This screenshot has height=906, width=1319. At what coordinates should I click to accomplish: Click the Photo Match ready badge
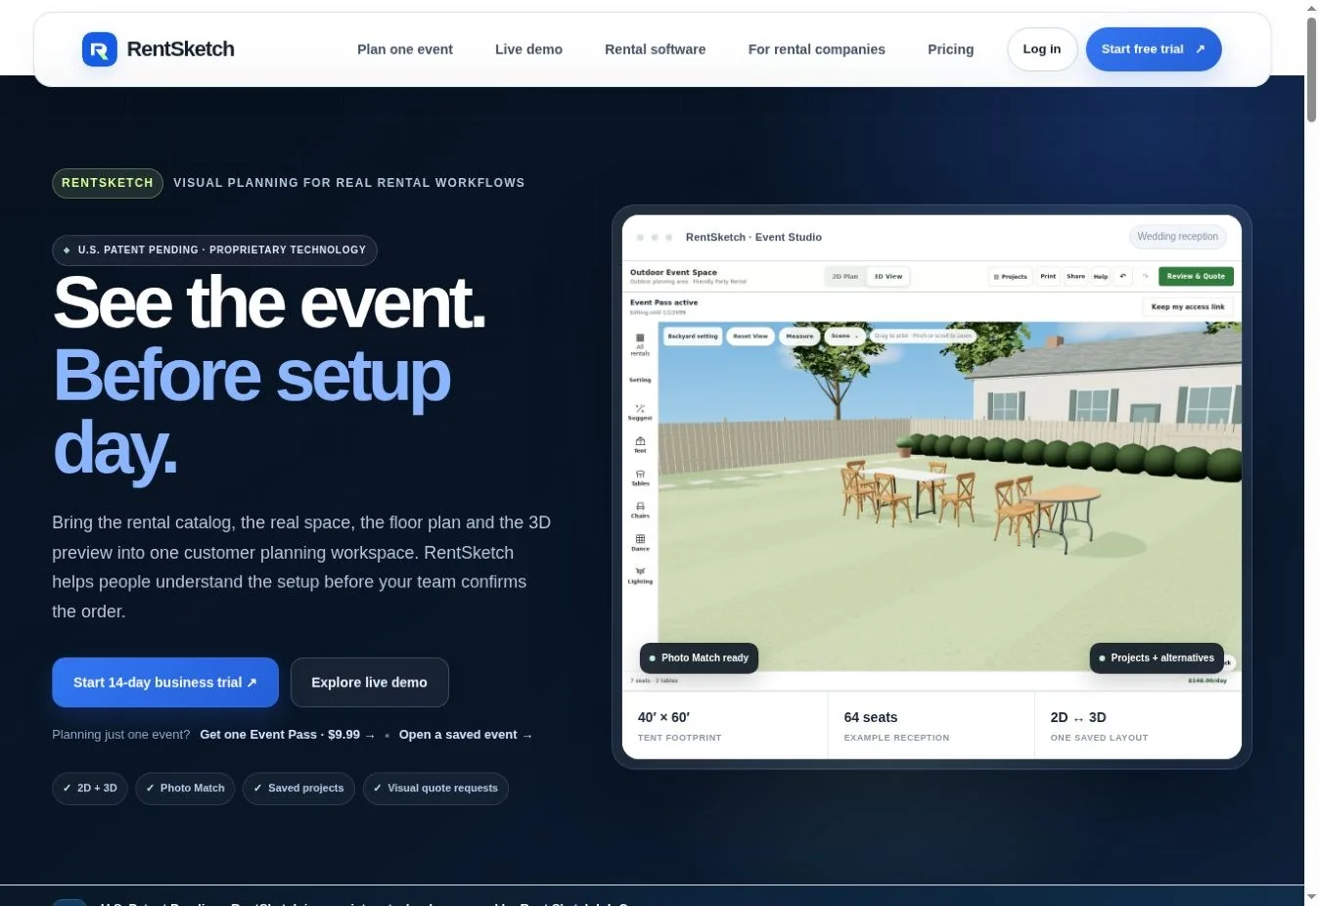pyautogui.click(x=699, y=657)
